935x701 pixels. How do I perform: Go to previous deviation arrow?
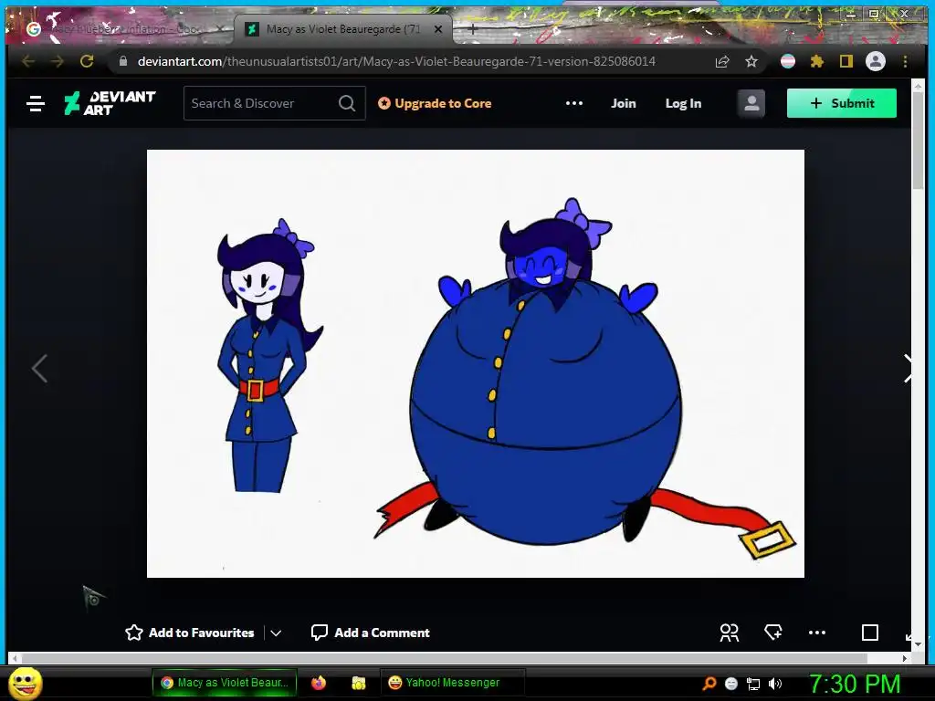coord(39,369)
